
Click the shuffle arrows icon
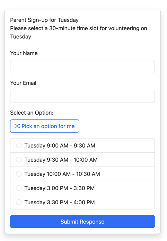(17, 126)
